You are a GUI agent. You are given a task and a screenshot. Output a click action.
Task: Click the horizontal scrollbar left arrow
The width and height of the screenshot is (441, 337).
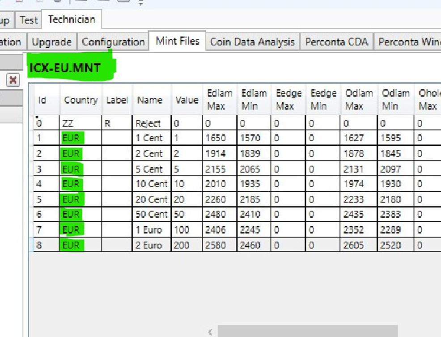210,332
